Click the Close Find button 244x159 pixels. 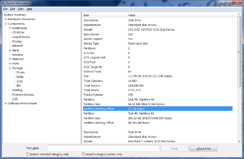204,148
